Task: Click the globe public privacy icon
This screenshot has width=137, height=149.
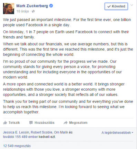Action: [33, 11]
